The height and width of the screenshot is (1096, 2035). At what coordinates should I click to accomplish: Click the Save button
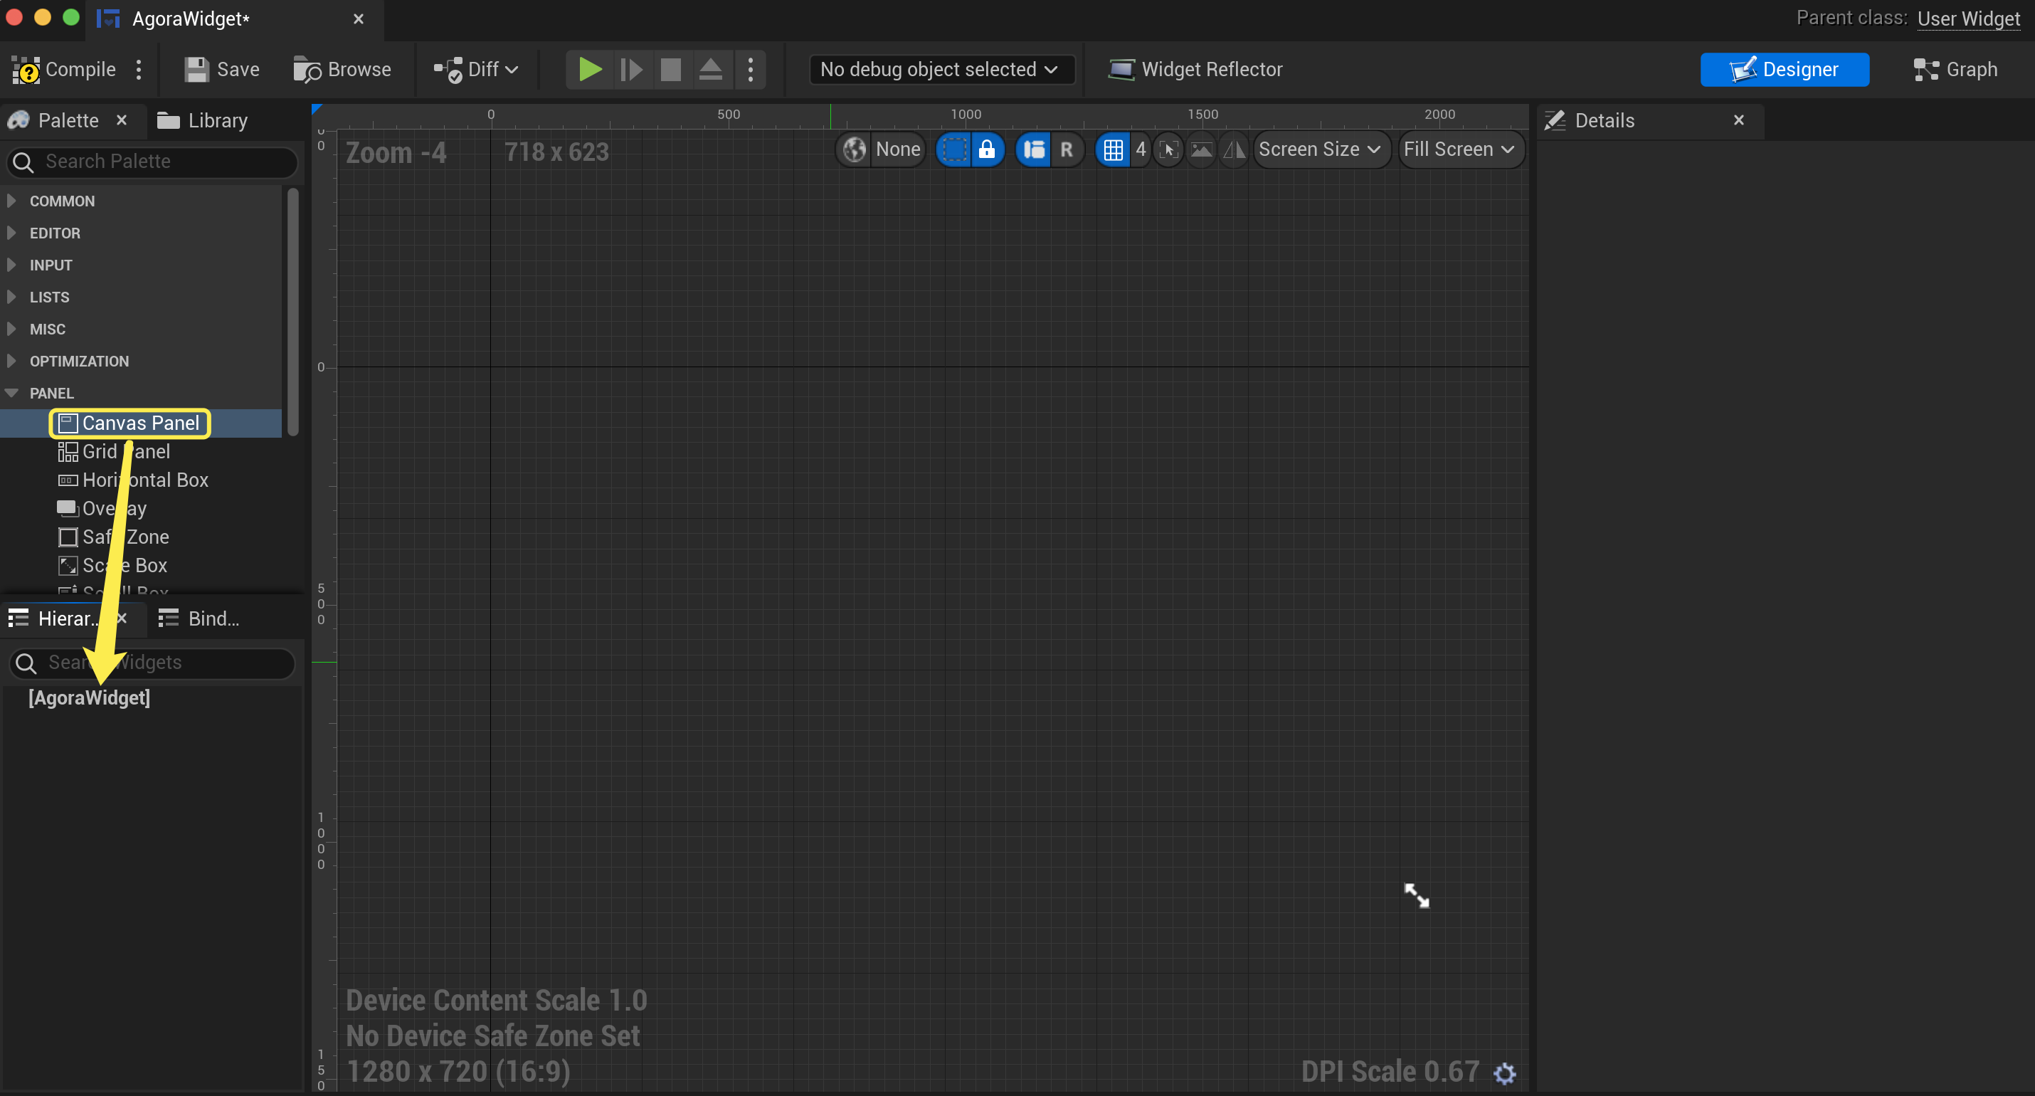point(222,70)
